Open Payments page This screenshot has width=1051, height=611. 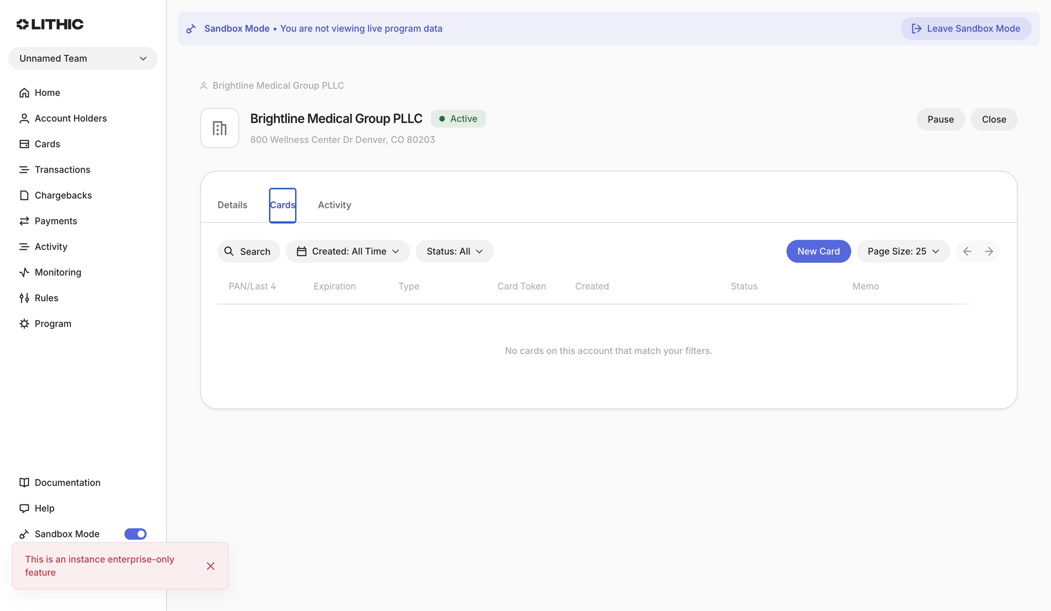[56, 221]
